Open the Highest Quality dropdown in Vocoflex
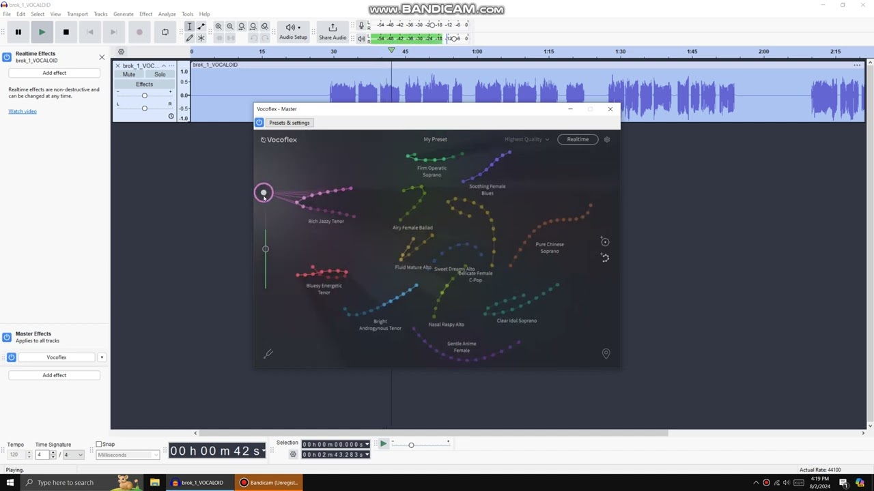Screen dimensions: 874x491 click(526, 139)
